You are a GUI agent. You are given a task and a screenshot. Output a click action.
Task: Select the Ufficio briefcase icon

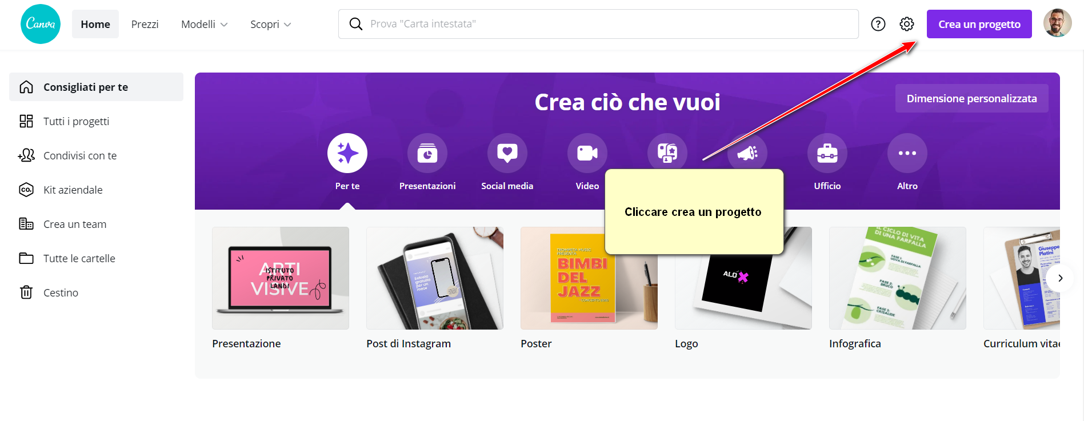click(827, 153)
